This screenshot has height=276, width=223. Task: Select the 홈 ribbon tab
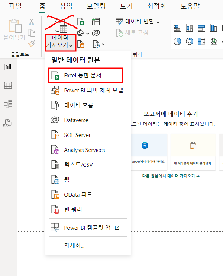42,6
